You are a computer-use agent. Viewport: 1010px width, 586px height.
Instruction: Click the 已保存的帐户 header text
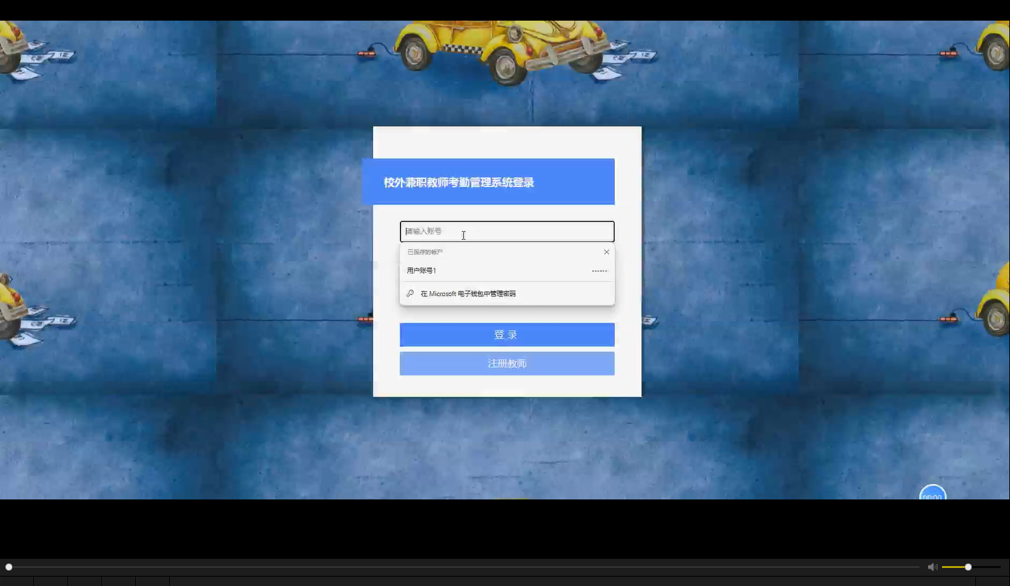[x=425, y=252]
